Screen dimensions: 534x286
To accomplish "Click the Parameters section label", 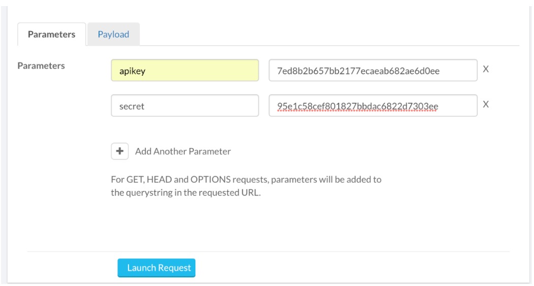I will (41, 66).
